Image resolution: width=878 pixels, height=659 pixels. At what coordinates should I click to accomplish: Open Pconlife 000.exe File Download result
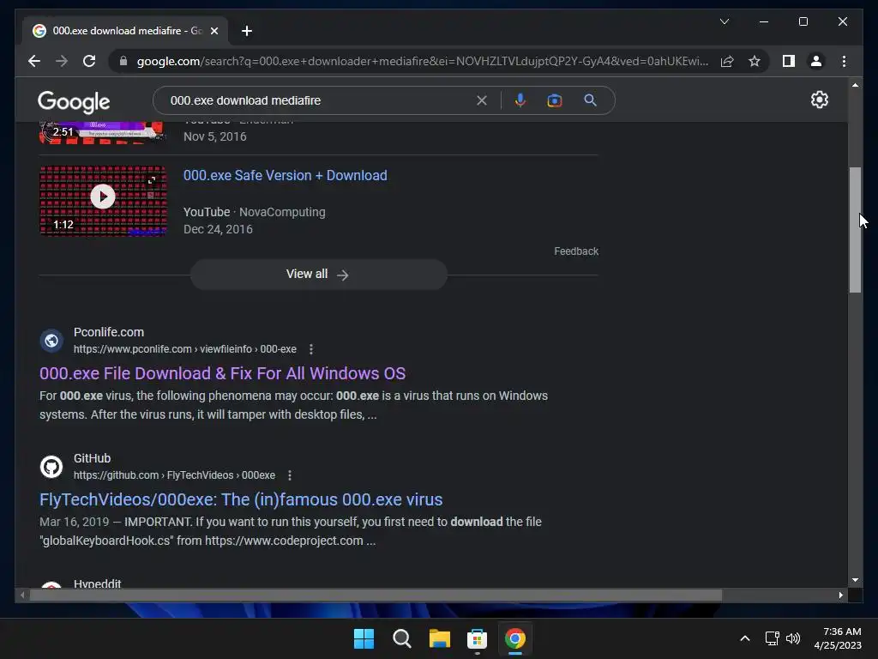pyautogui.click(x=222, y=373)
